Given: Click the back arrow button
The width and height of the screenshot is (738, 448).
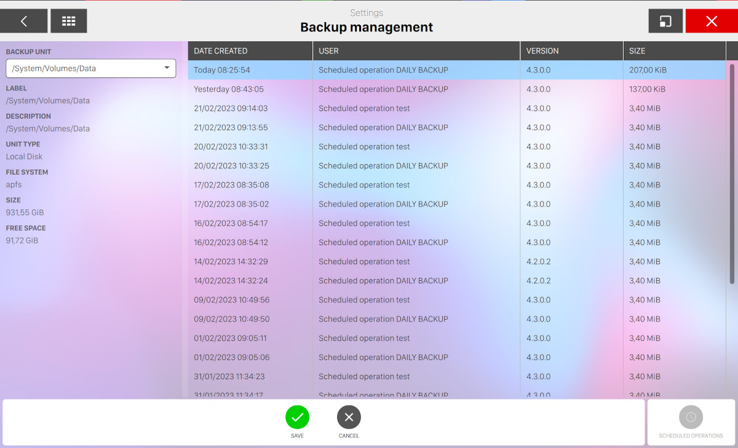Looking at the screenshot, I should 24,21.
